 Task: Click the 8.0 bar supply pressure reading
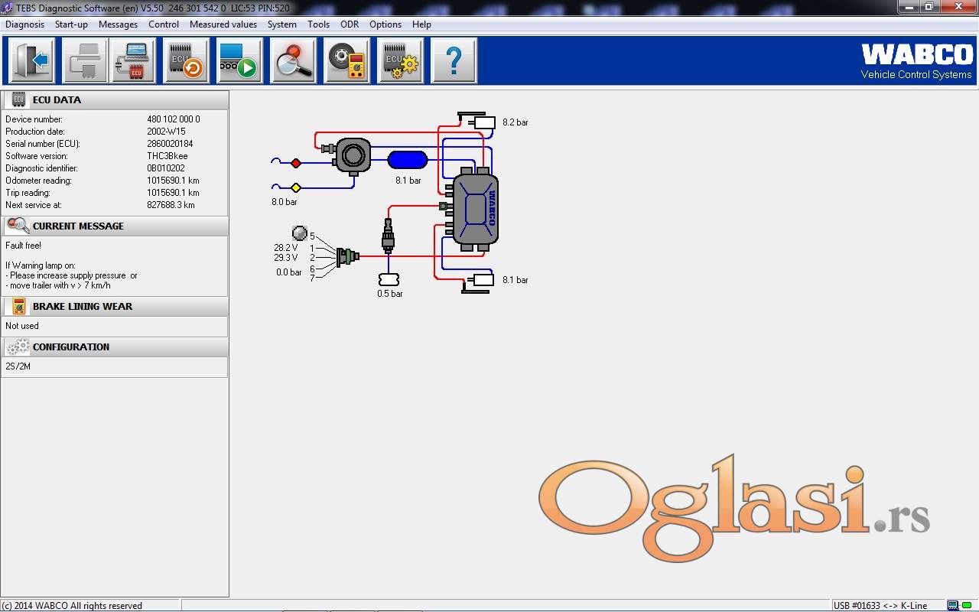(x=284, y=202)
